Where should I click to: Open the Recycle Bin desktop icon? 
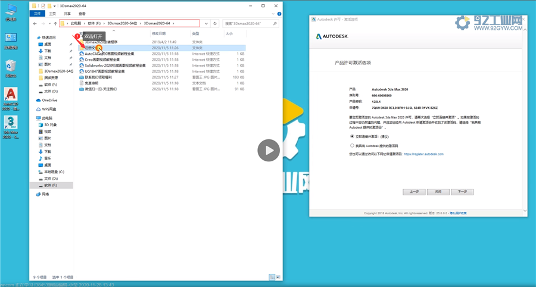tap(11, 69)
